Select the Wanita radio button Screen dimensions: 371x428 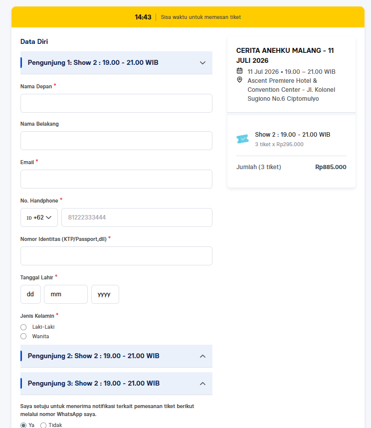click(23, 336)
